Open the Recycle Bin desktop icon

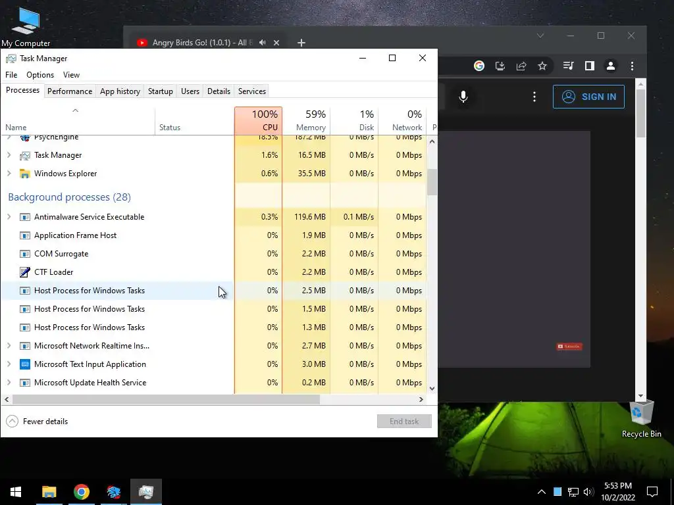point(641,419)
